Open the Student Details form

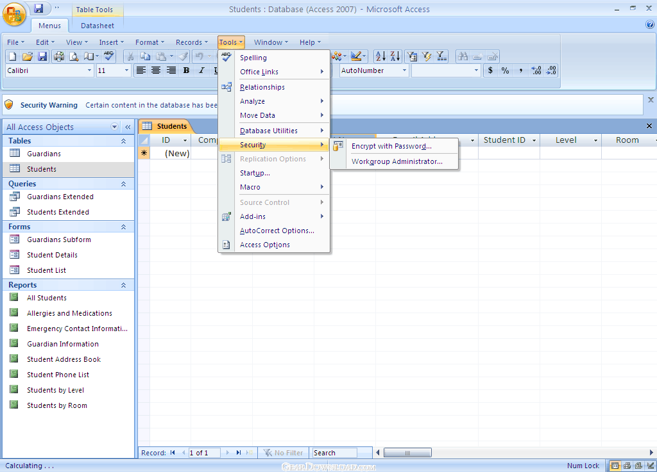[x=68, y=255]
